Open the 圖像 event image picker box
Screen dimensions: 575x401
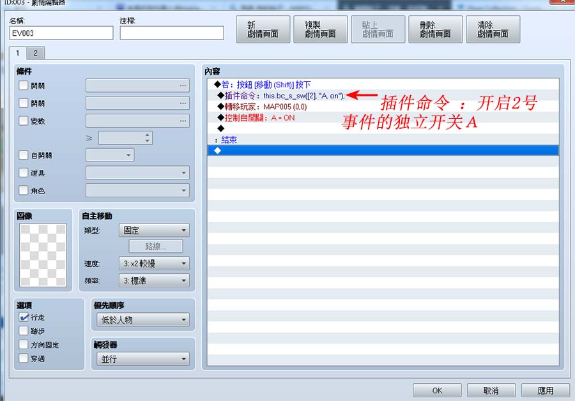point(43,255)
